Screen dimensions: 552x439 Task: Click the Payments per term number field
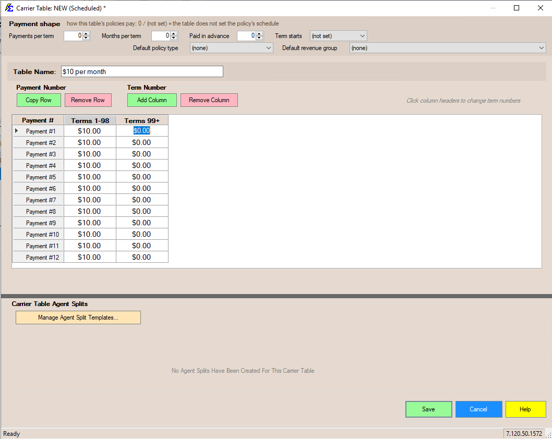[73, 36]
